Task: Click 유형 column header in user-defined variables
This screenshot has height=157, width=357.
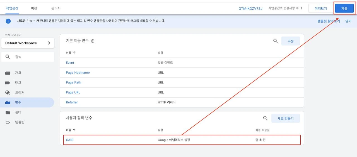Action: 160,130
